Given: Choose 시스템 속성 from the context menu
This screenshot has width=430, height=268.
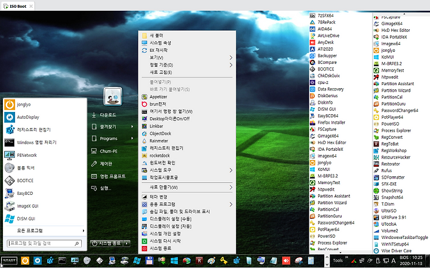Looking at the screenshot, I should click(x=187, y=43).
